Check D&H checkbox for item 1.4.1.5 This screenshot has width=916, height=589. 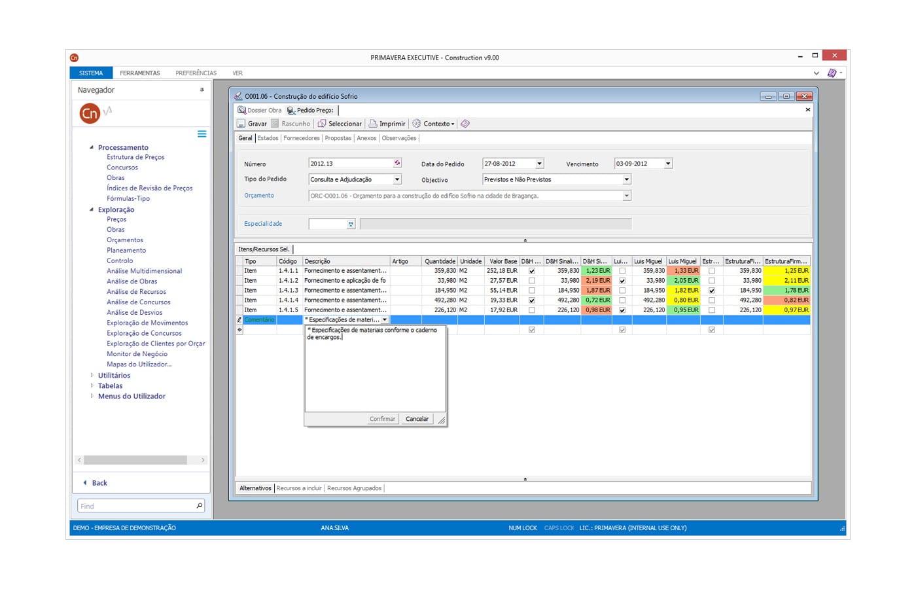coord(531,310)
